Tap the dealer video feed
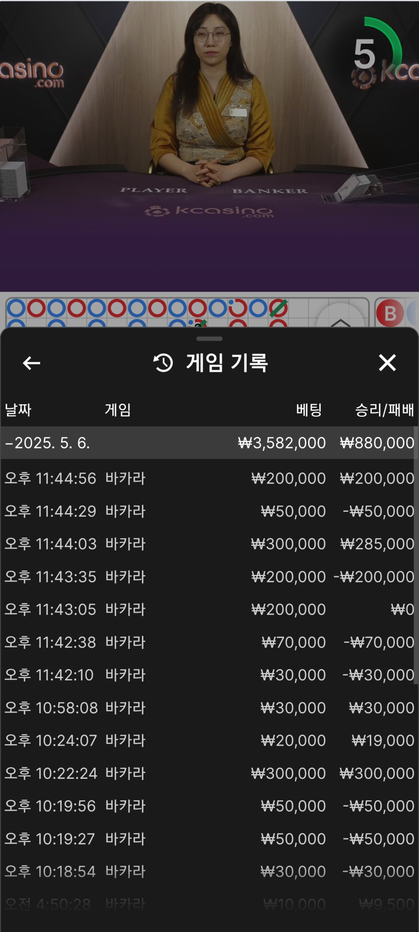 point(209,146)
